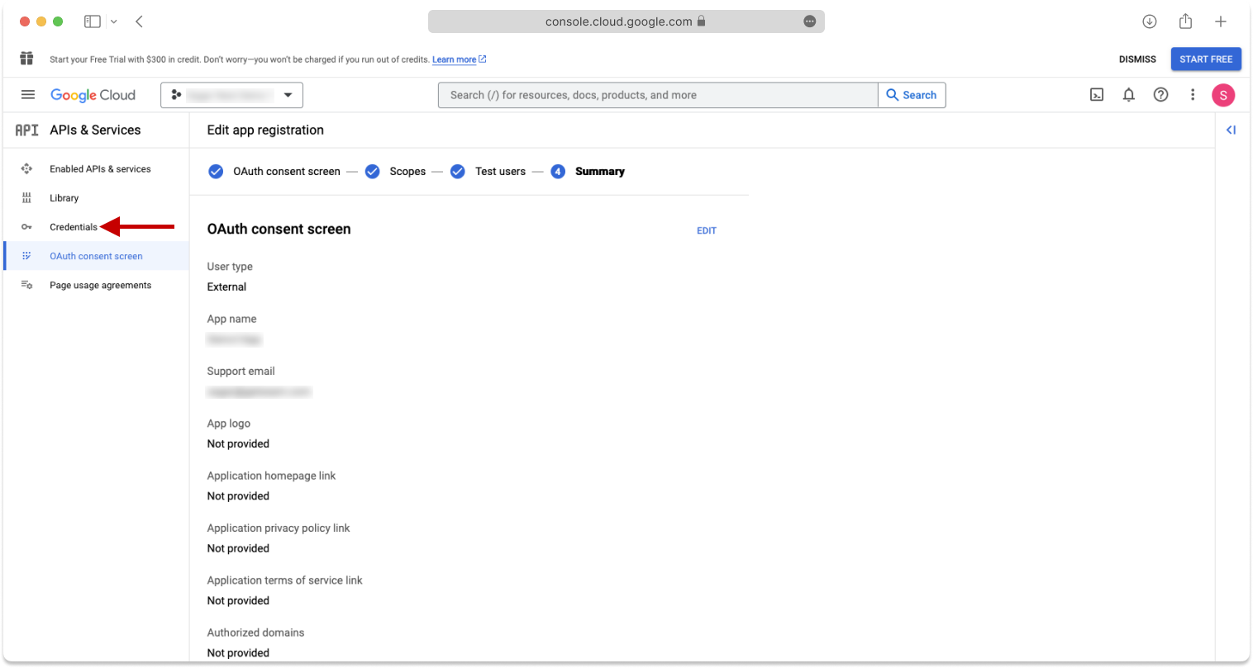Select the Page usage agreements icon
1253x668 pixels.
coord(26,284)
